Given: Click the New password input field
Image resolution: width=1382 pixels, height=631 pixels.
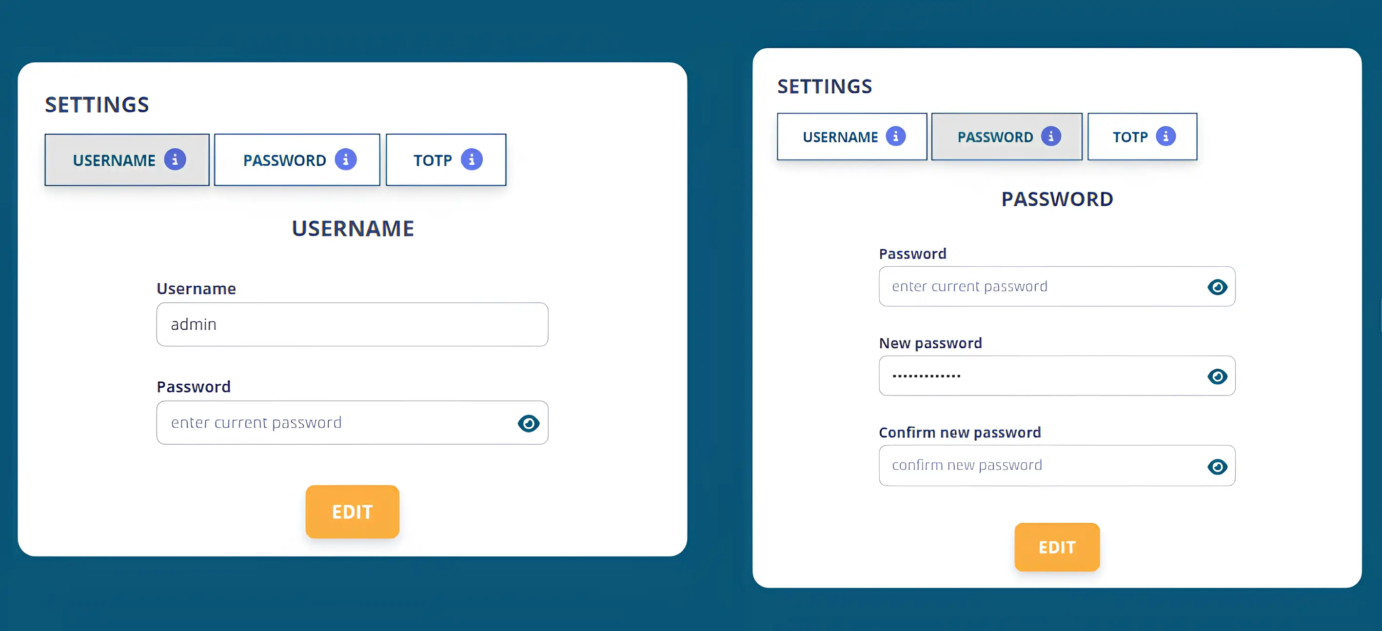Looking at the screenshot, I should point(1057,375).
